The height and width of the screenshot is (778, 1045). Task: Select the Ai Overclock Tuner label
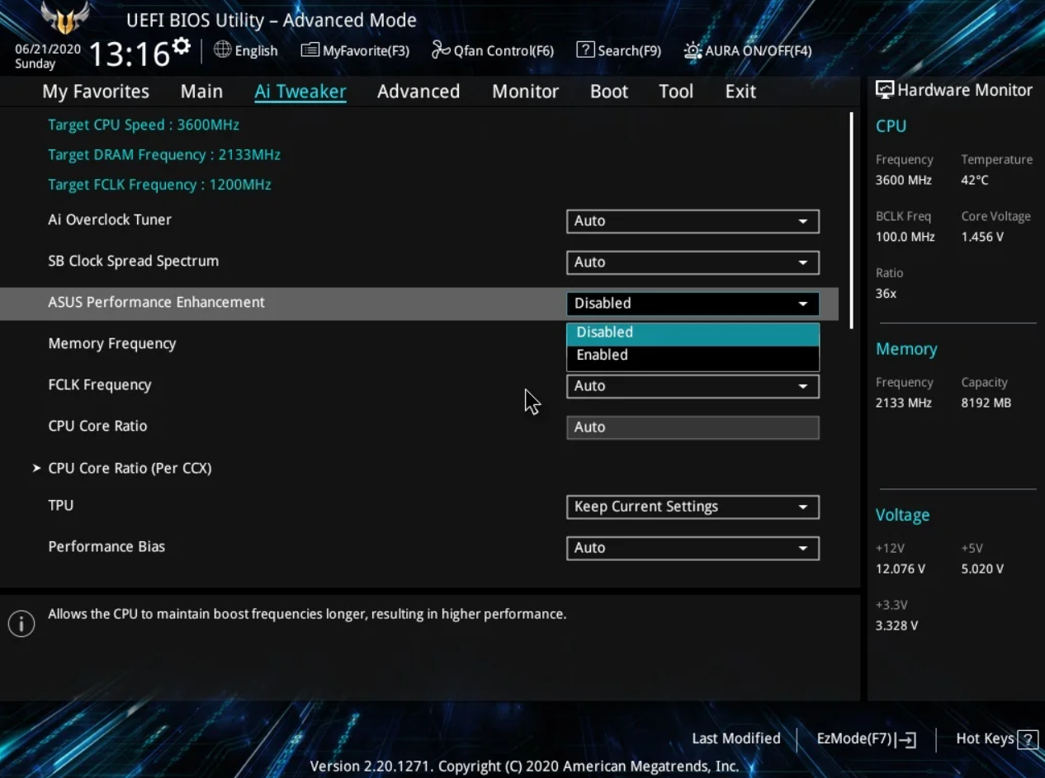(110, 220)
